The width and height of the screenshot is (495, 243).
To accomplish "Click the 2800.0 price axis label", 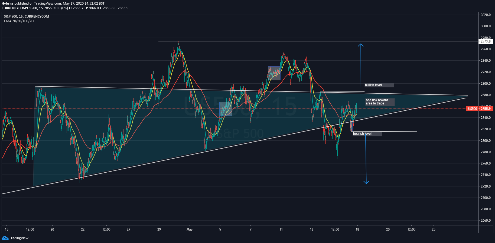I will [486, 141].
